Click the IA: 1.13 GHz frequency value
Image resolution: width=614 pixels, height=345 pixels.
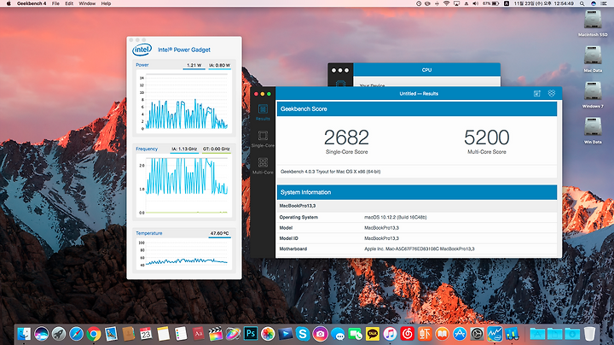184,149
